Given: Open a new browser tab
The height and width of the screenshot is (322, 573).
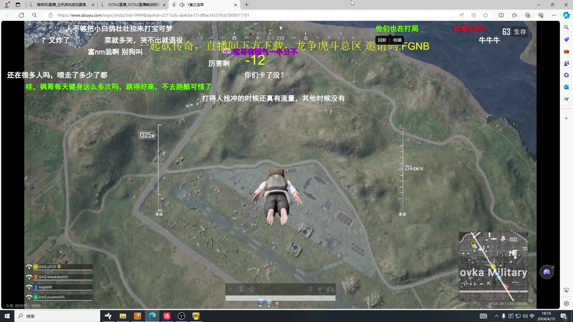Looking at the screenshot, I should tap(247, 5).
